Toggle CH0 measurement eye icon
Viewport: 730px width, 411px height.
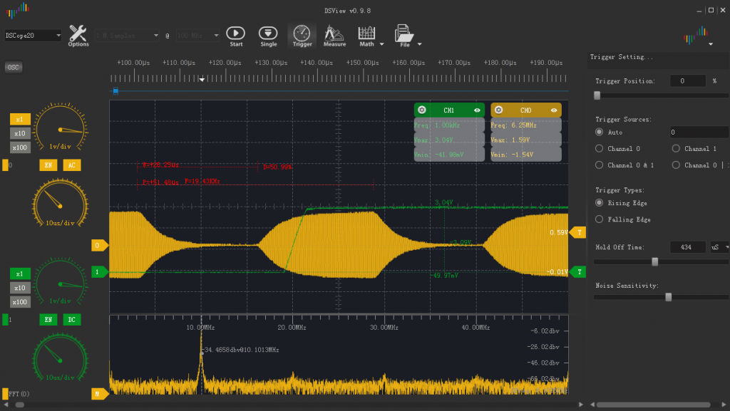555,110
